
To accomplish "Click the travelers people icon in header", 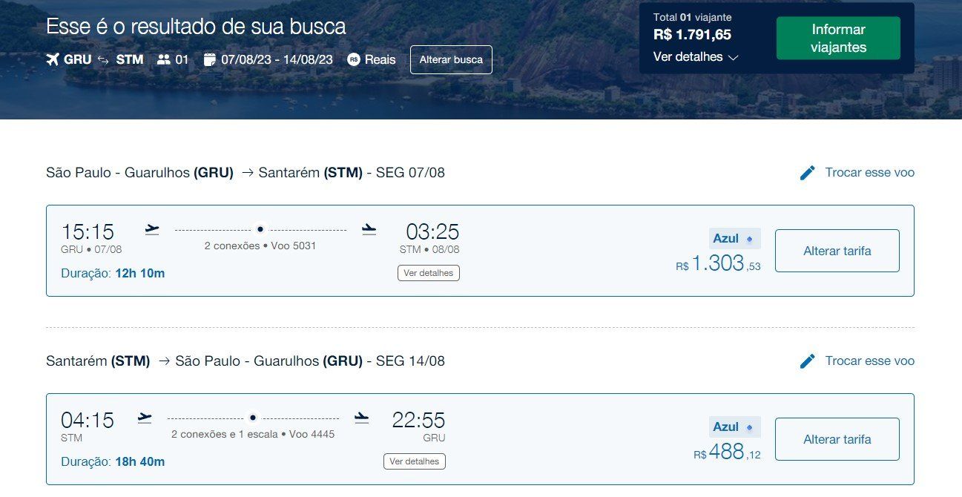I will tap(164, 59).
